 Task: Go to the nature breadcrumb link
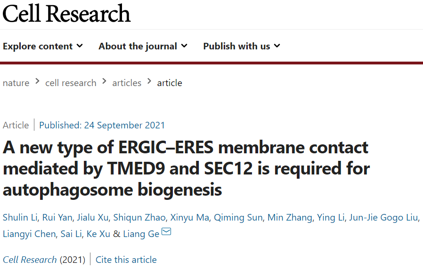[x=16, y=83]
